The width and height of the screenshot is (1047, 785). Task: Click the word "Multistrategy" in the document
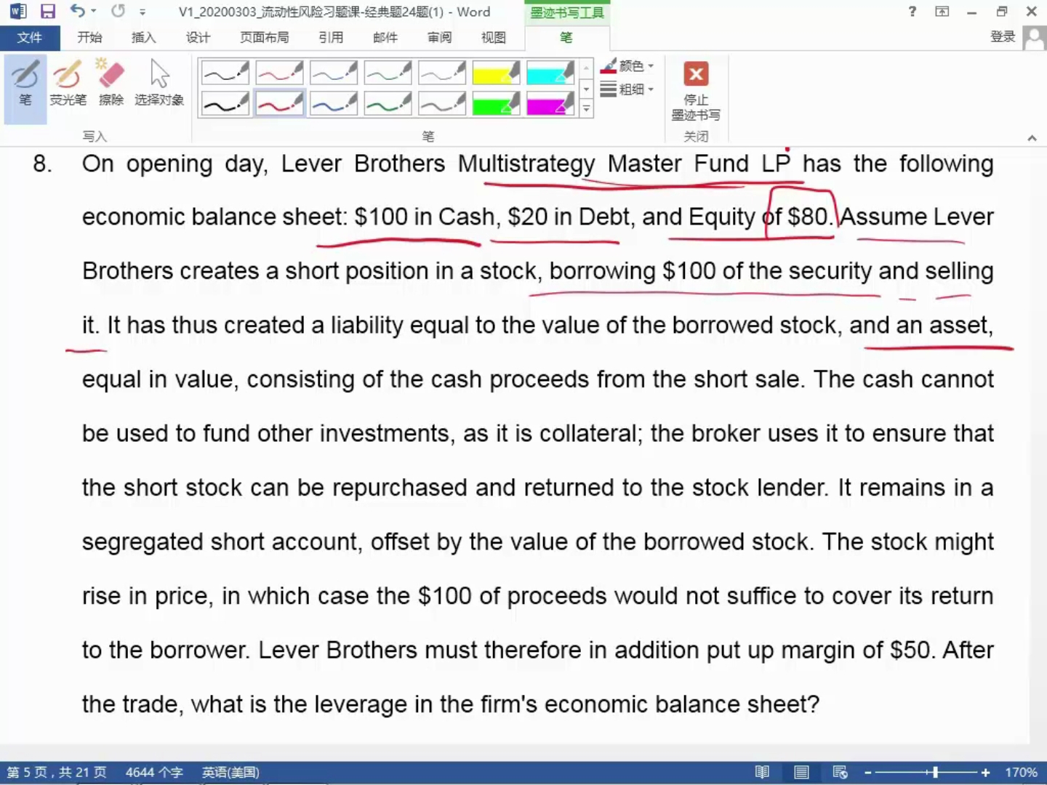pos(526,164)
